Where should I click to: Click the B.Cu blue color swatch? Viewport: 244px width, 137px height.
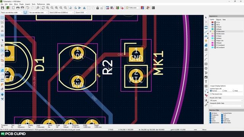tap(212, 24)
